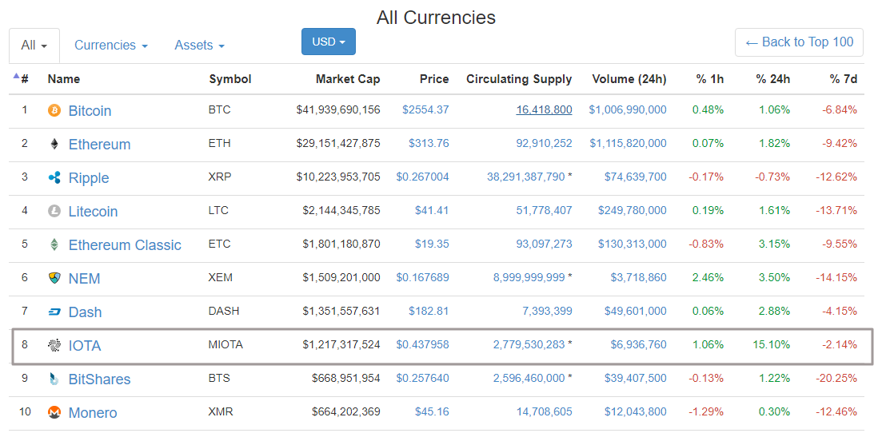Viewport: 890px width, 433px height.
Task: Click the Ethereum diamond logo icon
Action: [x=54, y=144]
